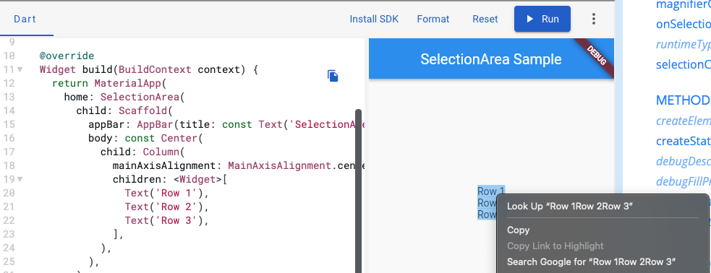Open the debugFillPr... method link

click(683, 181)
